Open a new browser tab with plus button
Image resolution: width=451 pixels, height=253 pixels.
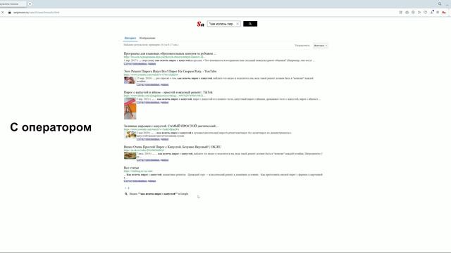click(30, 4)
